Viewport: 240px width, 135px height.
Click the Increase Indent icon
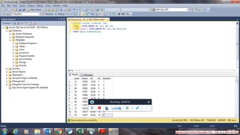[123, 14]
